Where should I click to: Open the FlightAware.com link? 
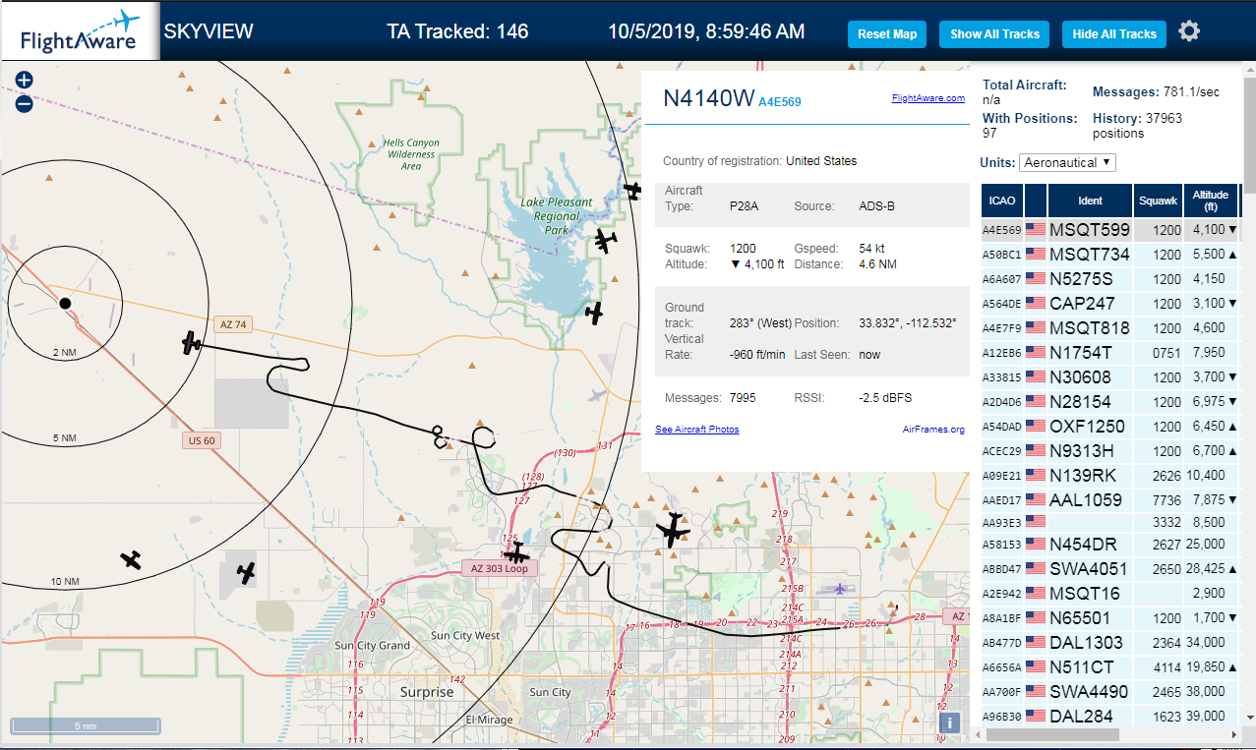(928, 98)
